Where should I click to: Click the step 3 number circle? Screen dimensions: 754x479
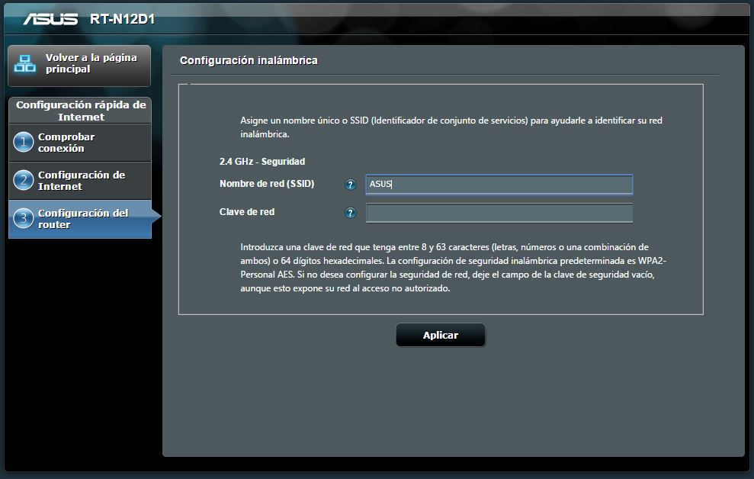coord(24,219)
